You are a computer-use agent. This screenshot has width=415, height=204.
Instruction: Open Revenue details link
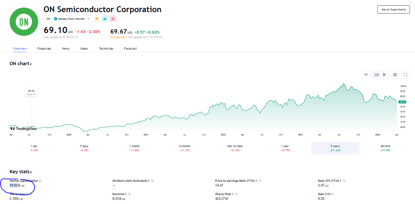click(120, 194)
